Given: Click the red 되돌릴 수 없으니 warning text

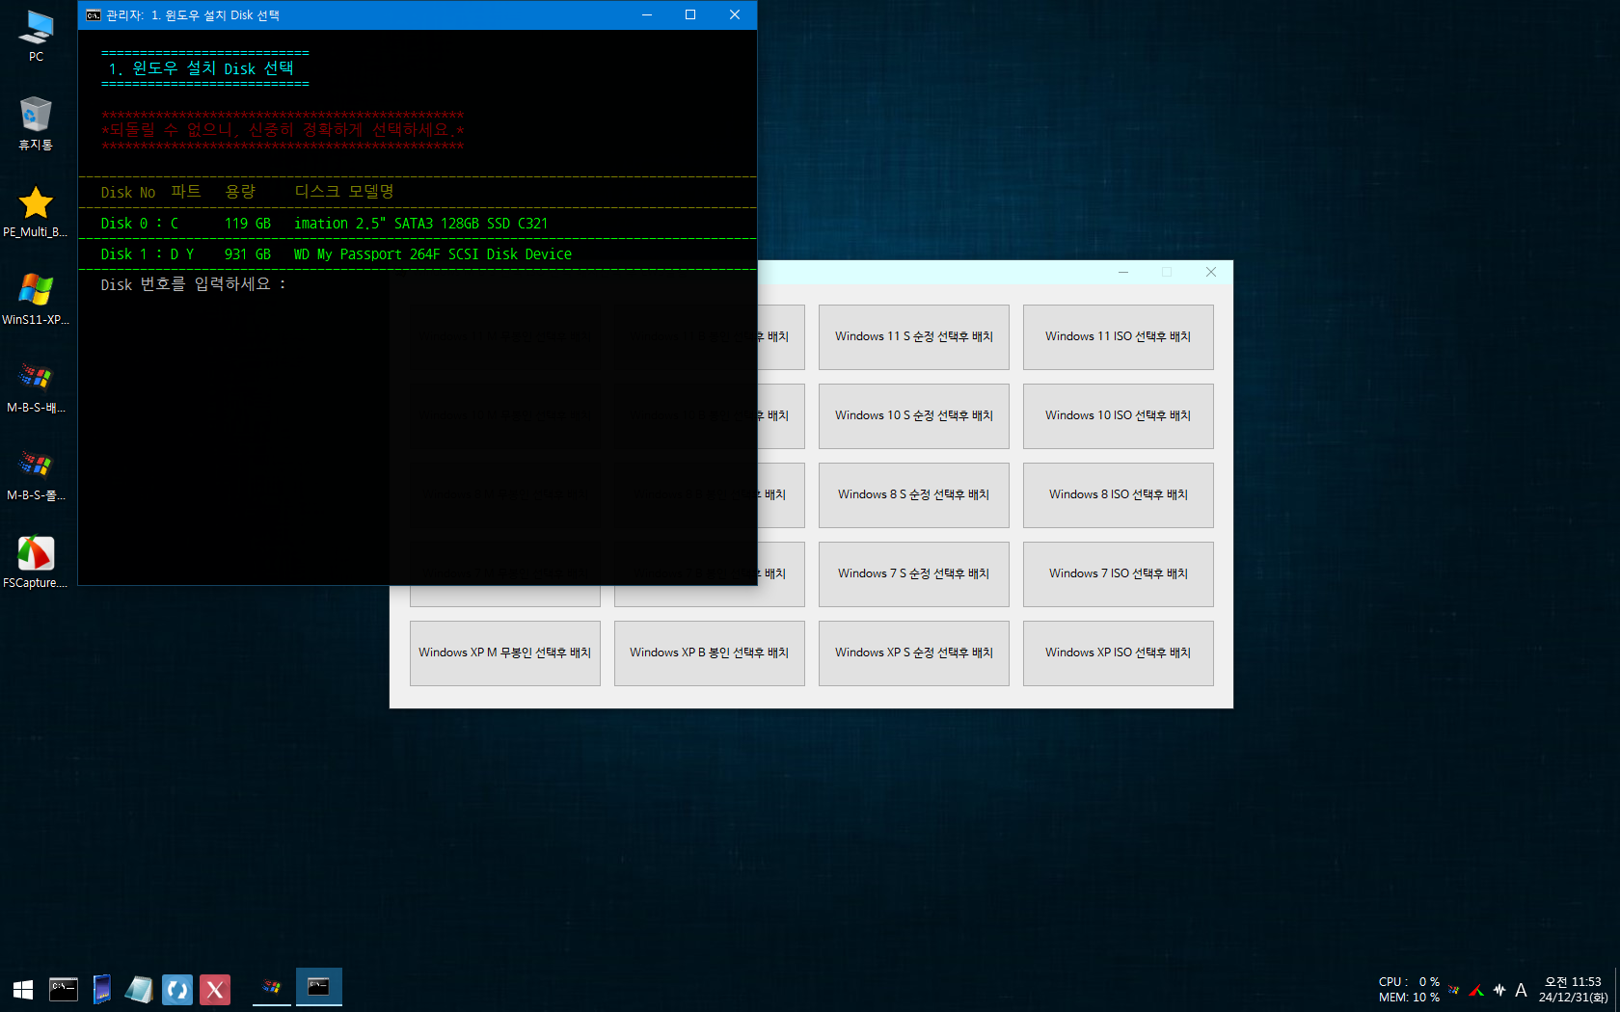Looking at the screenshot, I should click(x=283, y=130).
